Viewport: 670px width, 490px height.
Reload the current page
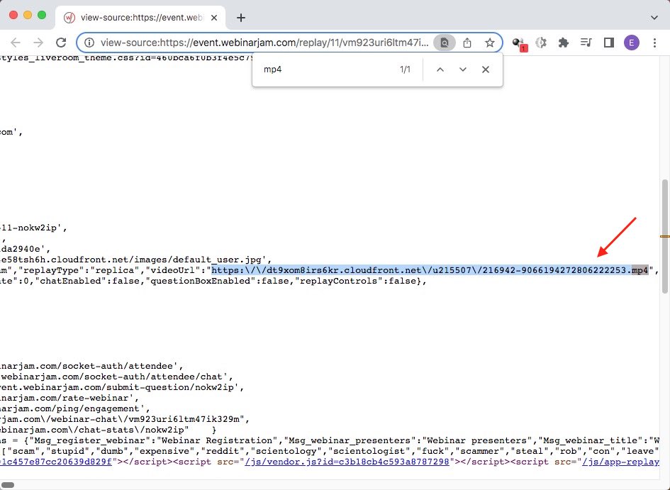click(x=61, y=43)
